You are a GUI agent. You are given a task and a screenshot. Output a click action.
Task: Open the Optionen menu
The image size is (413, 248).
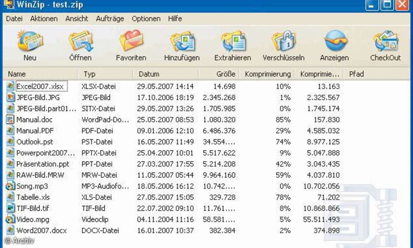click(x=146, y=19)
